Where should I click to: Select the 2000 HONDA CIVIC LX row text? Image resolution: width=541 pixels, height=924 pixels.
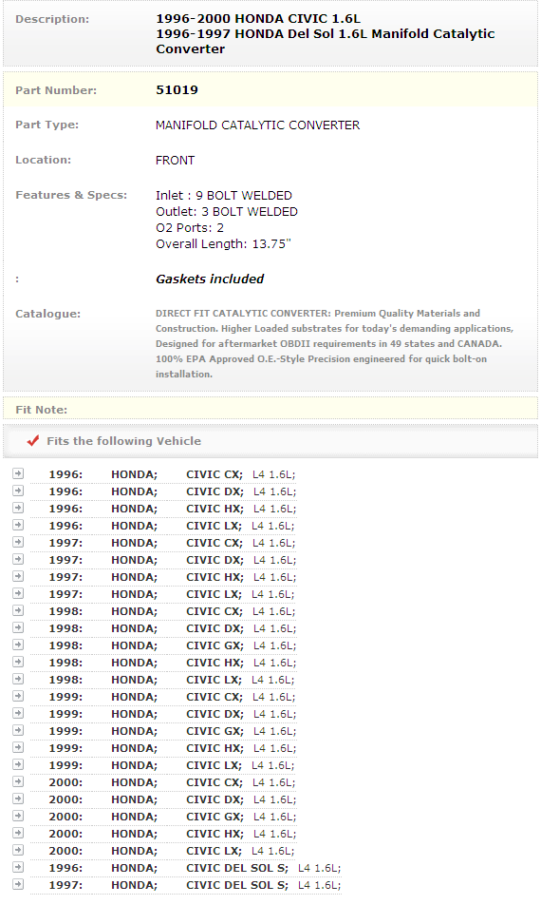(x=171, y=851)
